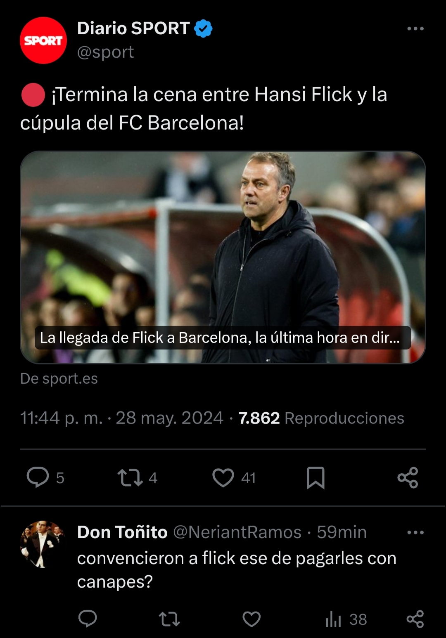Bookmark the Diario SPORT tweet
The width and height of the screenshot is (446, 638).
(316, 477)
